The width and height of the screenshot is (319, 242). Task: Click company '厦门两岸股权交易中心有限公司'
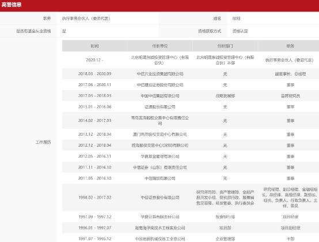coord(160,134)
